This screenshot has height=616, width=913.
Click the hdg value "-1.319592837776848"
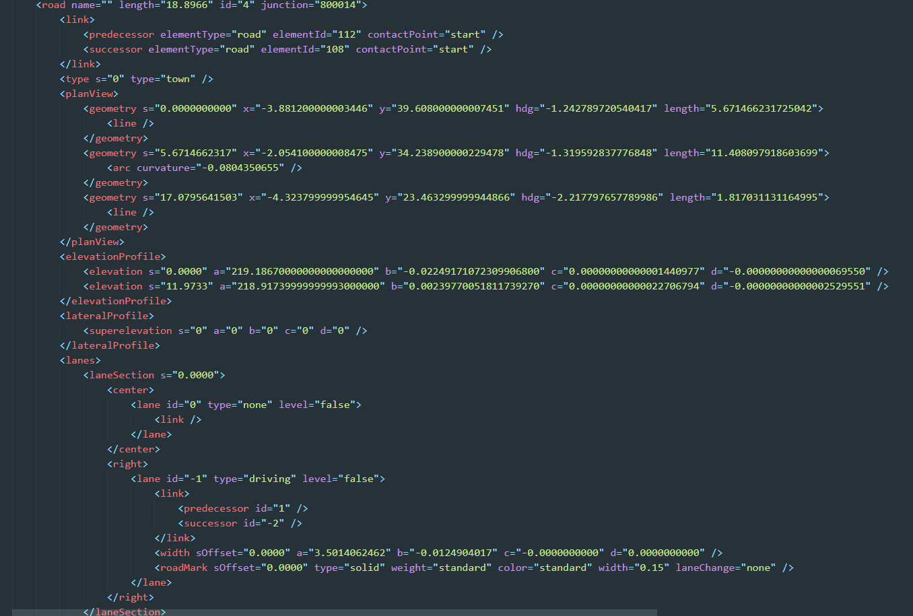coord(599,153)
